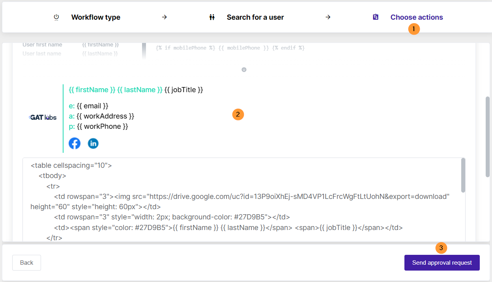
Task: Select the Choose actions step label
Action: pos(417,17)
